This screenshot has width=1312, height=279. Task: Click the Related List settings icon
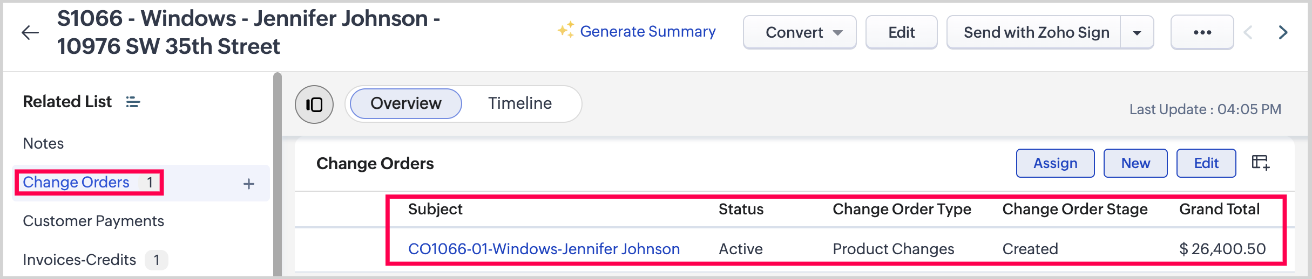[133, 102]
